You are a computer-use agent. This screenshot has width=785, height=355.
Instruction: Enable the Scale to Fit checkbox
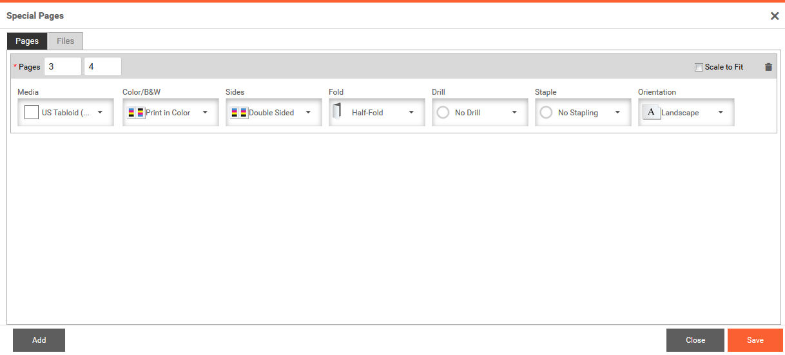pyautogui.click(x=699, y=67)
